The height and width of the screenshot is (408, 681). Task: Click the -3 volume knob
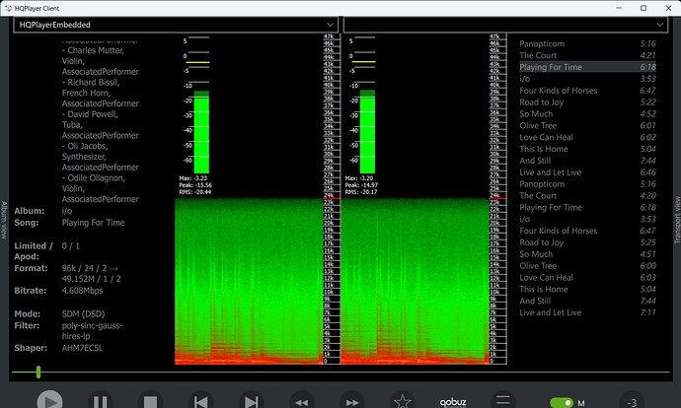(x=632, y=401)
